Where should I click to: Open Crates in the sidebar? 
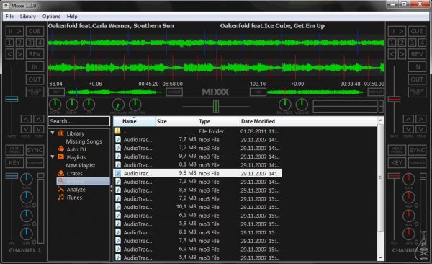click(x=74, y=173)
